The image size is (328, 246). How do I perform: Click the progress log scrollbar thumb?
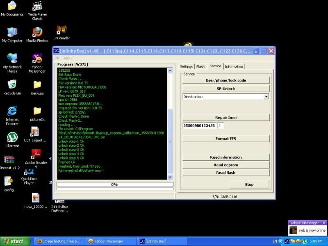(170, 141)
